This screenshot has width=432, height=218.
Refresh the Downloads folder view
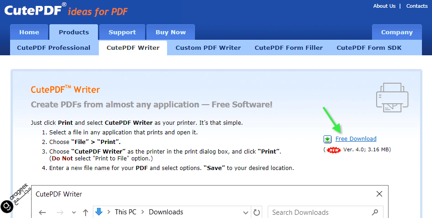click(x=257, y=212)
